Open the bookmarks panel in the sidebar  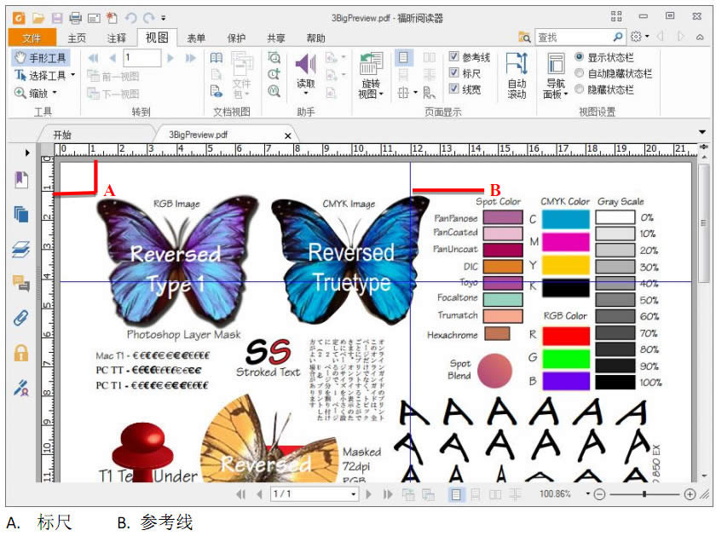(21, 181)
